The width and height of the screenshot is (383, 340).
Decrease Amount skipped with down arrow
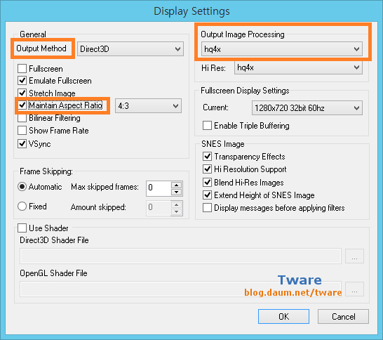click(x=177, y=211)
